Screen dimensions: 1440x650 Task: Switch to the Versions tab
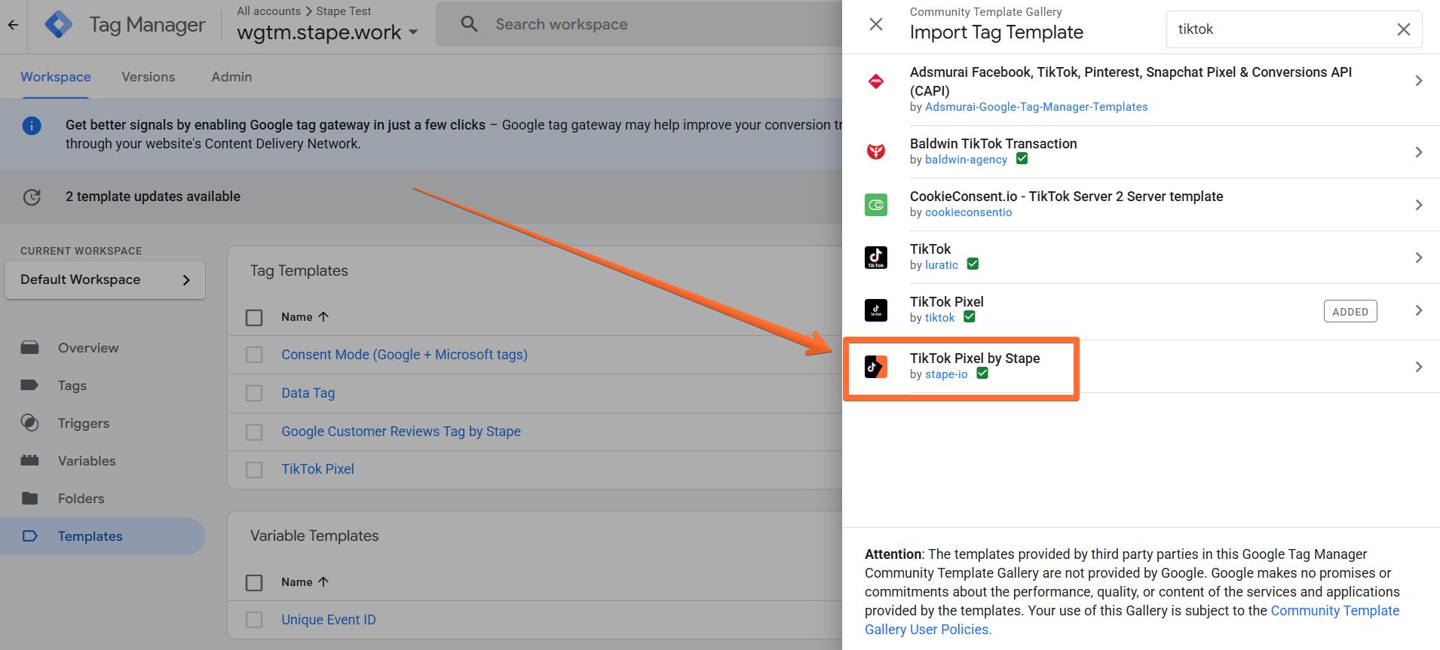pyautogui.click(x=149, y=77)
